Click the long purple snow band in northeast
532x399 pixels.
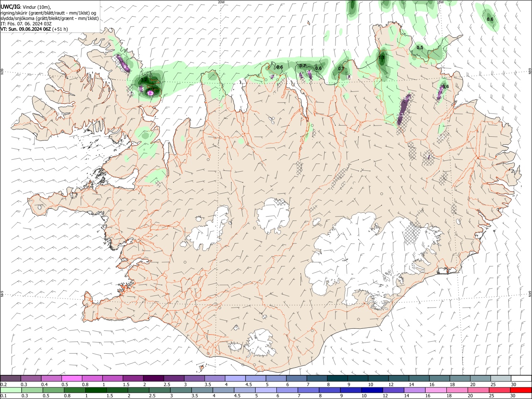coord(403,110)
